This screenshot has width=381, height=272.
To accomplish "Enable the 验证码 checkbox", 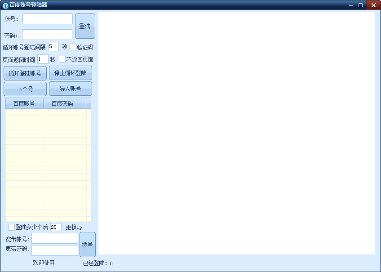I will tap(73, 47).
